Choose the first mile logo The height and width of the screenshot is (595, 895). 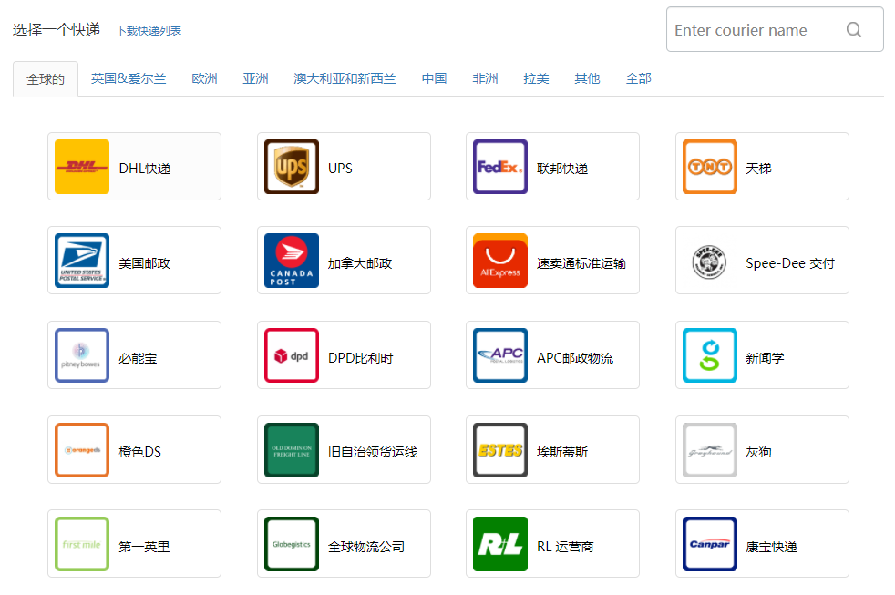click(82, 544)
